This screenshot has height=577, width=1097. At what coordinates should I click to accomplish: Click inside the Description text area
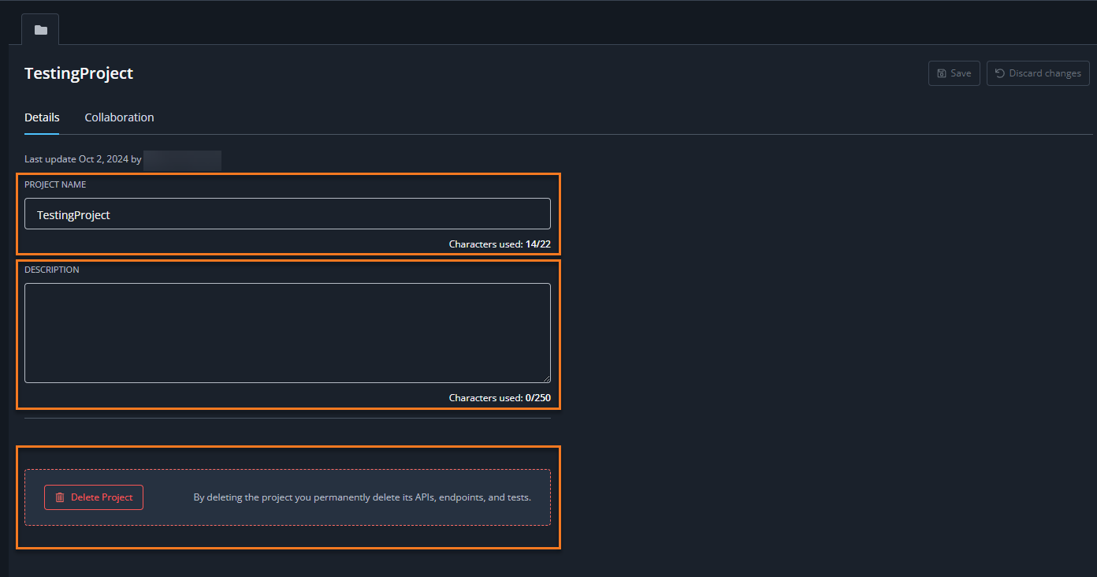[x=288, y=333]
